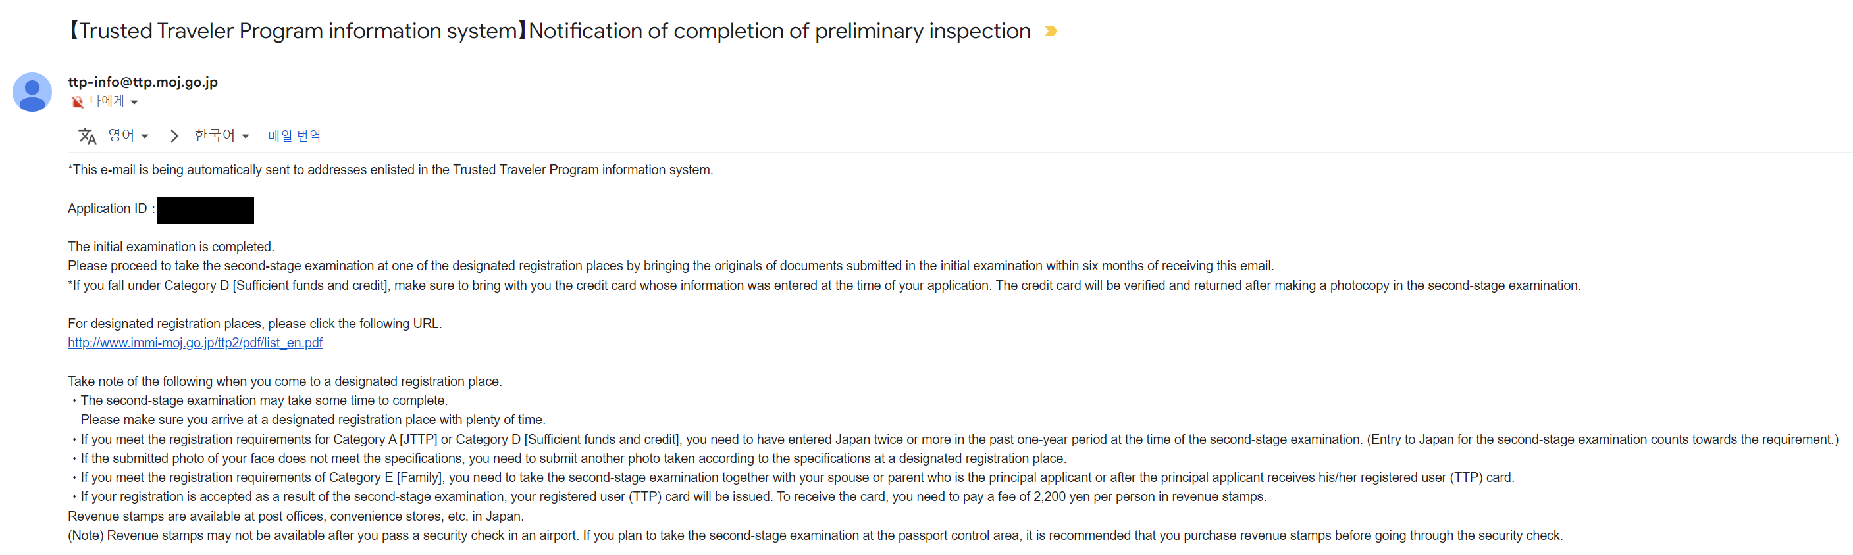The width and height of the screenshot is (1853, 555).
Task: Click the 나에게 recipient label
Action: 107,101
